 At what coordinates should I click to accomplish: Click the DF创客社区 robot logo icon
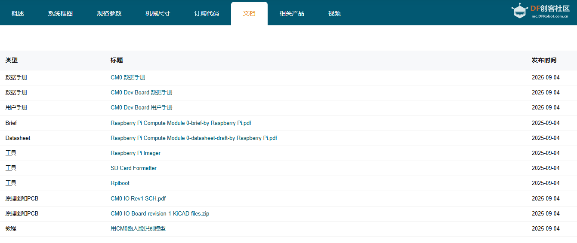click(519, 11)
